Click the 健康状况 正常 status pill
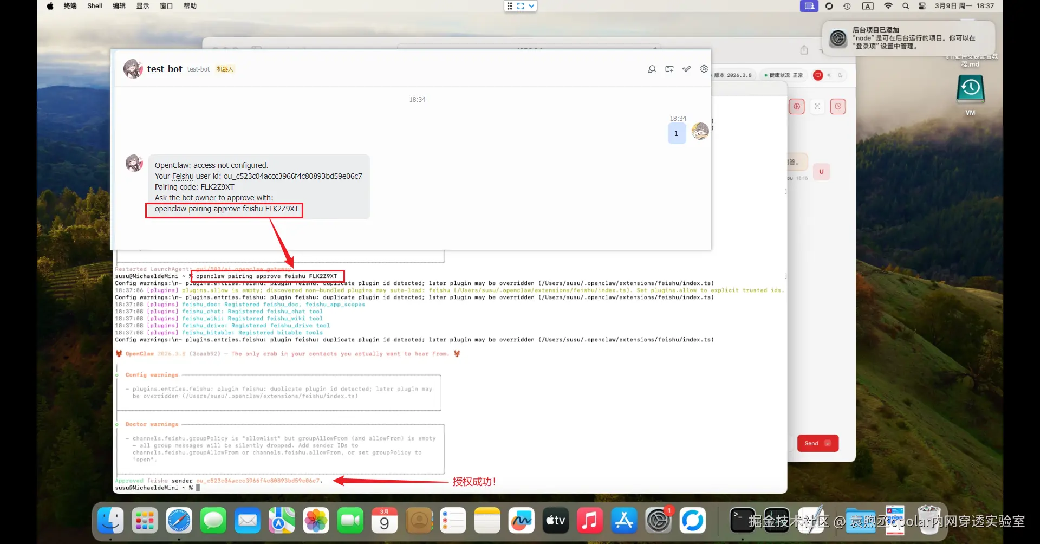The width and height of the screenshot is (1040, 544). point(783,75)
